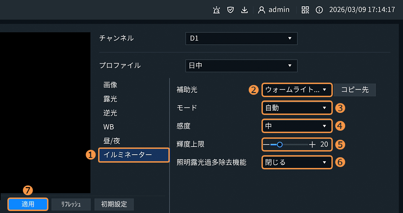The width and height of the screenshot is (403, 213).
Task: Change the 感度 dropdown set to 中
Action: (297, 126)
